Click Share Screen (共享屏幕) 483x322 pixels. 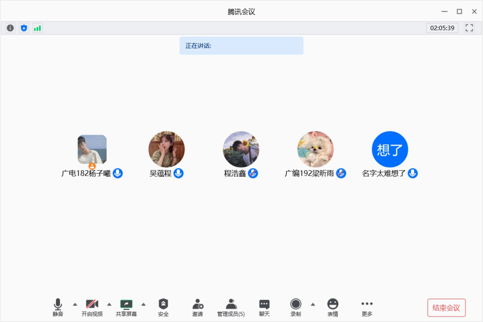pos(126,307)
